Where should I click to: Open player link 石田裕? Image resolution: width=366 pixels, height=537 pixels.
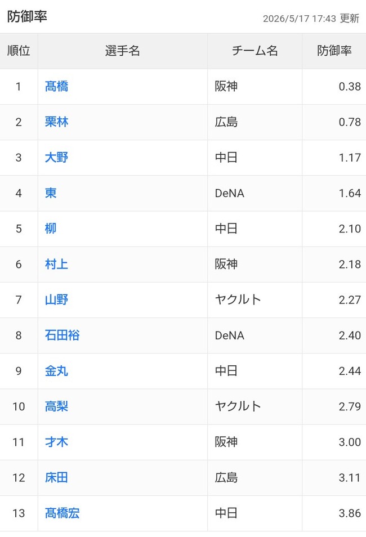click(x=63, y=335)
